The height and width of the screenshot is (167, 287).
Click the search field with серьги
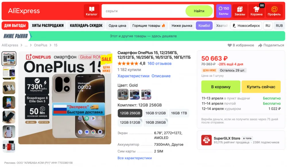(144, 11)
